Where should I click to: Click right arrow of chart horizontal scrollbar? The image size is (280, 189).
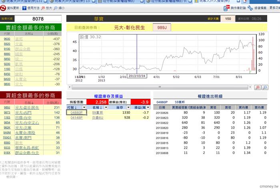click(x=250, y=87)
